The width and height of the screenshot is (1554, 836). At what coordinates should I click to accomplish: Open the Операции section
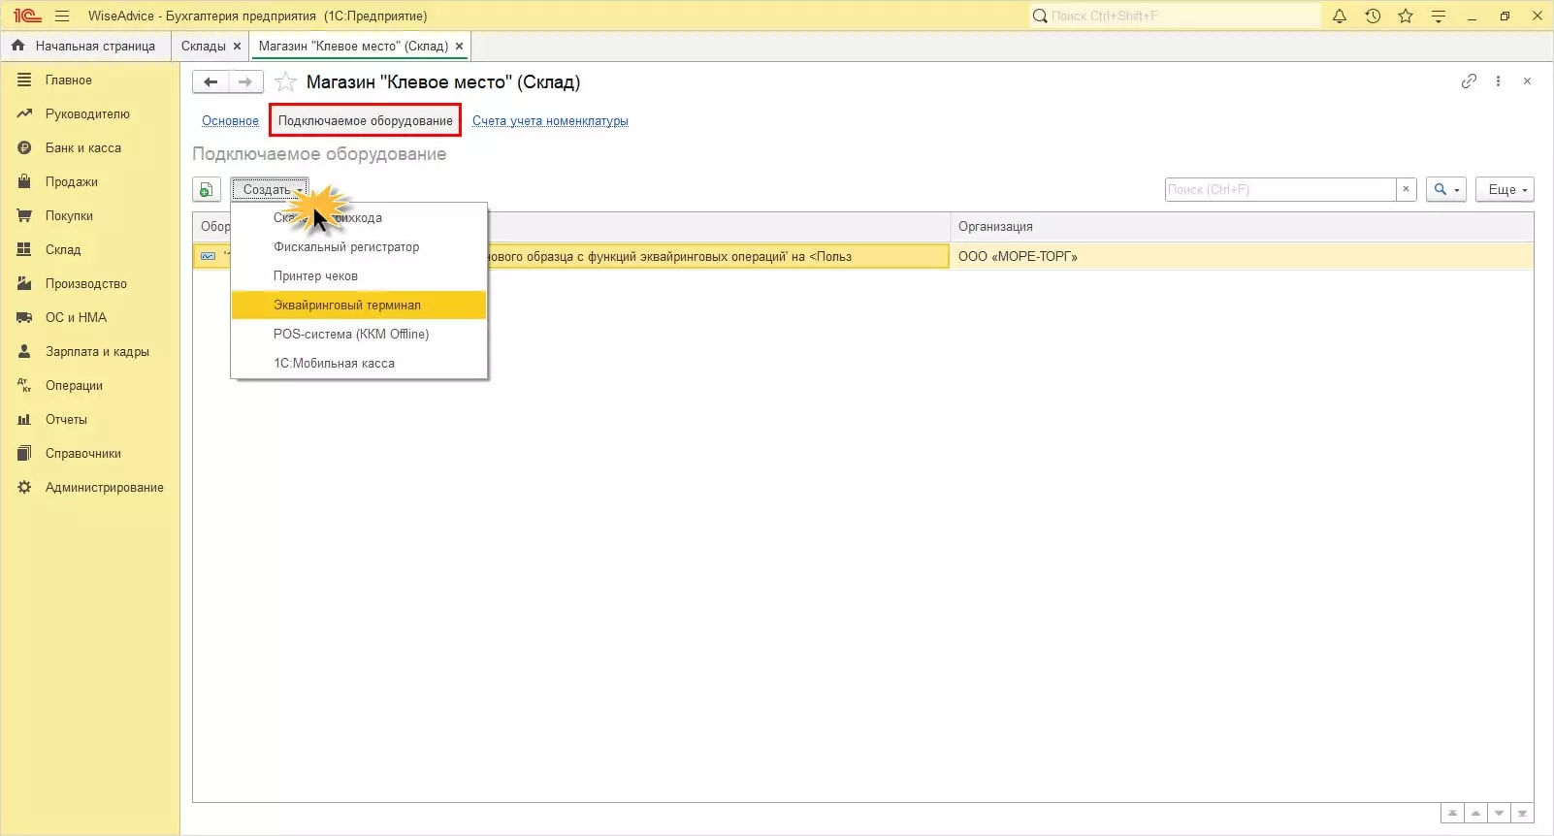click(x=74, y=386)
